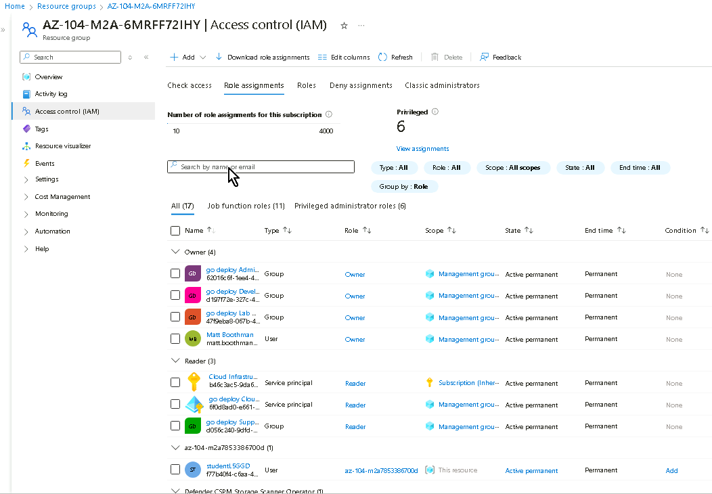712x494 pixels.
Task: Click the key icon for Cloud Infrastru... principal
Action: tap(194, 382)
